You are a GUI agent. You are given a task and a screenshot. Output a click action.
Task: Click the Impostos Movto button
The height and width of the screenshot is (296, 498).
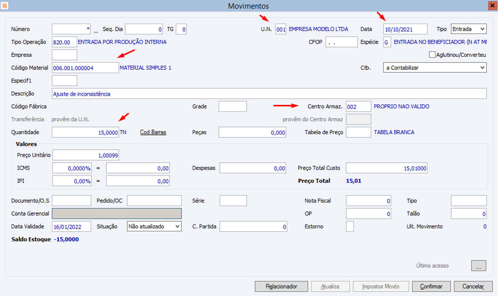click(381, 286)
